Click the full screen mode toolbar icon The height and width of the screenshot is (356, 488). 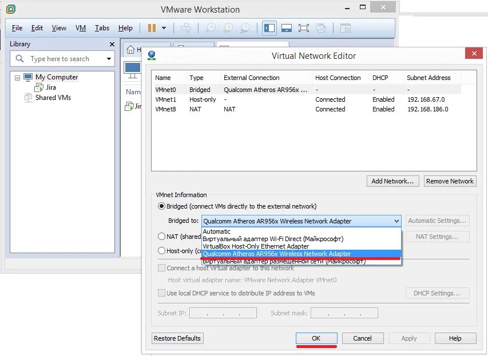tap(303, 28)
